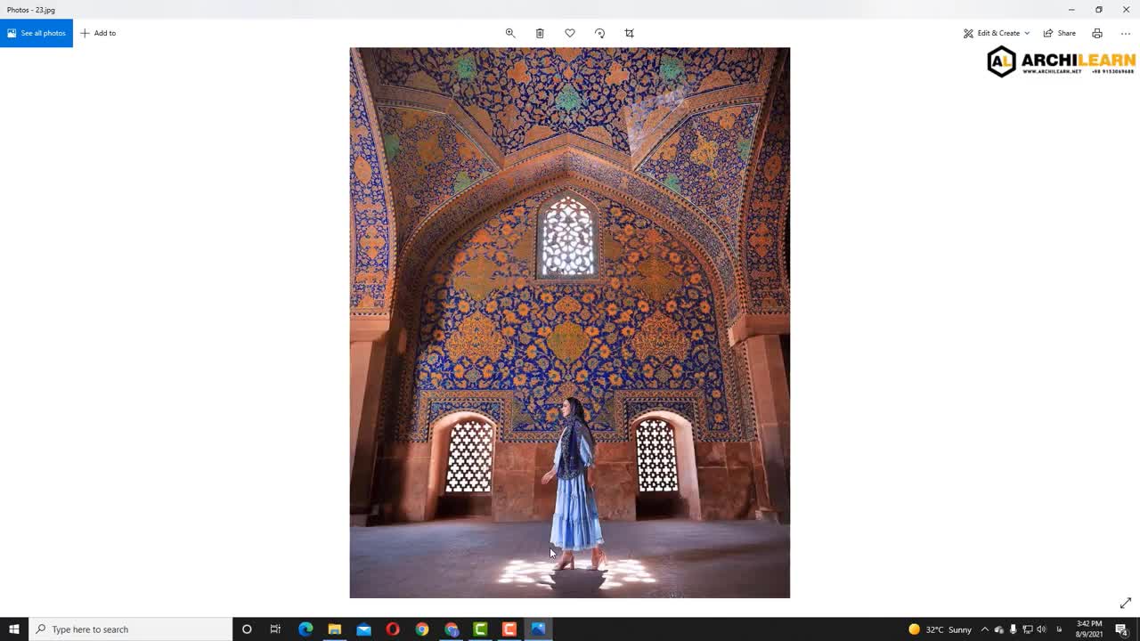
Task: Click the Type here to search box
Action: point(131,629)
